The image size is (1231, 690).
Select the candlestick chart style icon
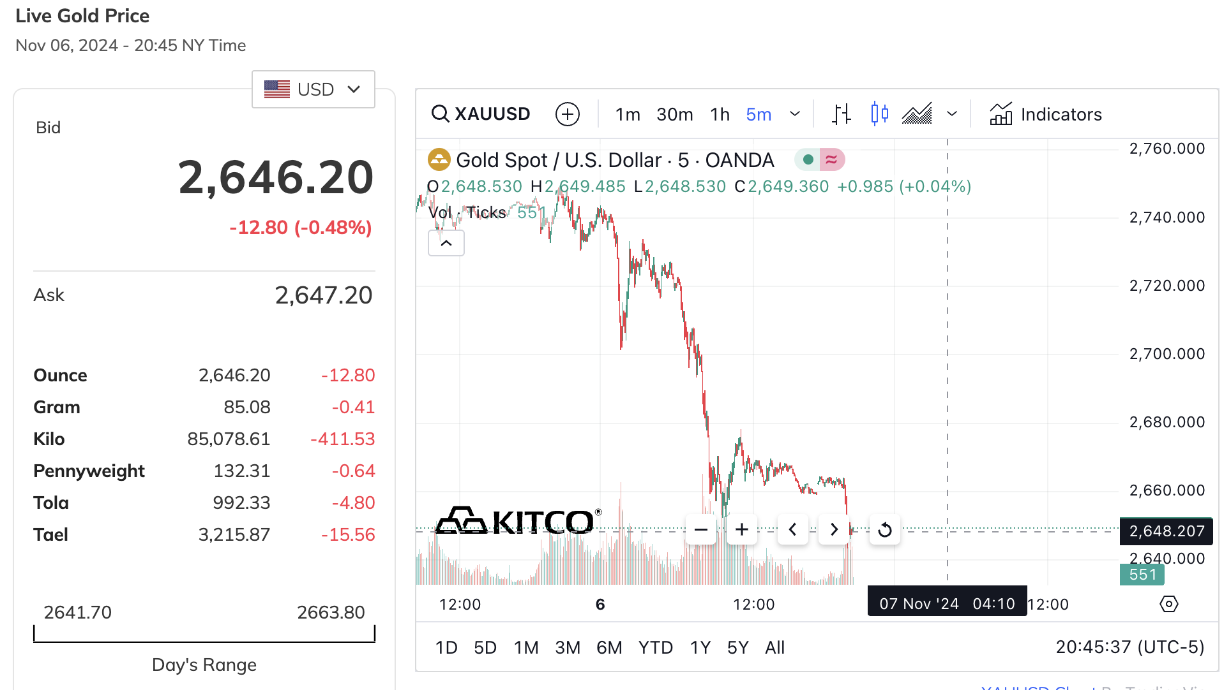[x=879, y=114]
